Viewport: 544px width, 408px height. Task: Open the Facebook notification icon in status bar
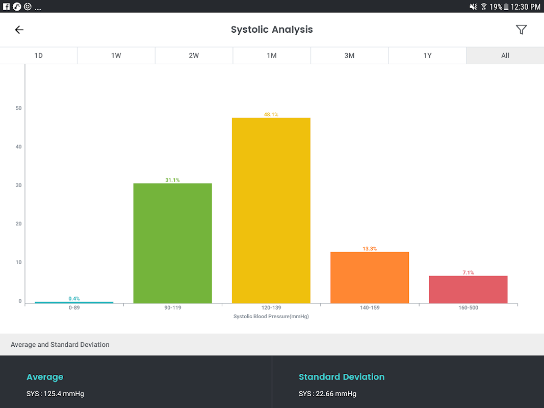click(x=6, y=7)
